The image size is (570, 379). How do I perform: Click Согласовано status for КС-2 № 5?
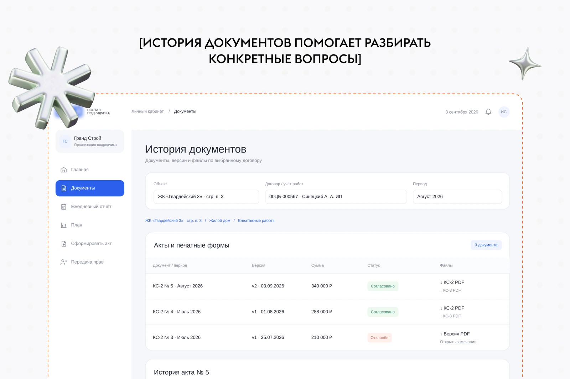(383, 286)
